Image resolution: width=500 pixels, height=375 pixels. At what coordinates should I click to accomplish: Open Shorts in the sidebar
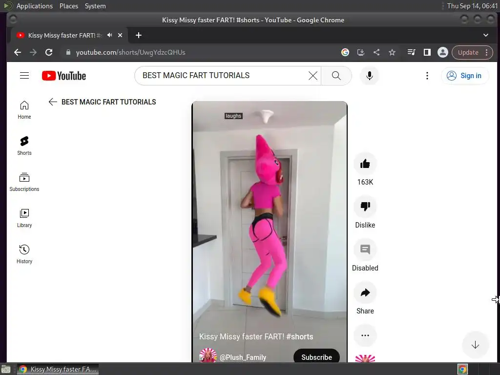click(24, 146)
